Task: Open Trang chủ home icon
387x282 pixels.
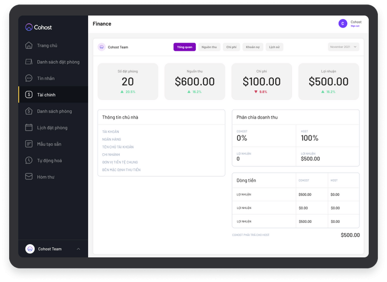Action: pyautogui.click(x=29, y=45)
